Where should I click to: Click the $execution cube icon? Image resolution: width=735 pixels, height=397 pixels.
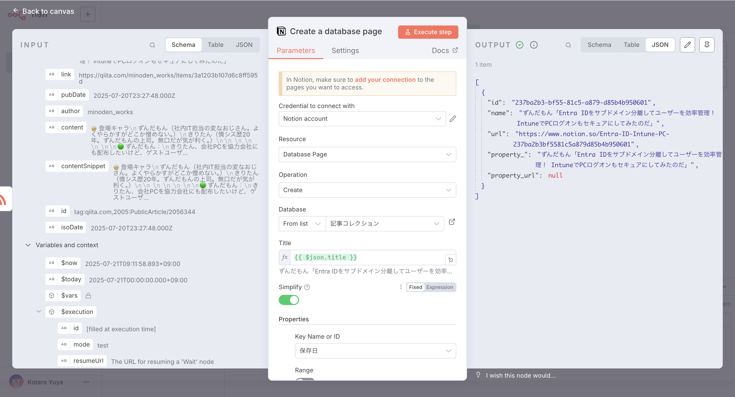[x=52, y=312]
